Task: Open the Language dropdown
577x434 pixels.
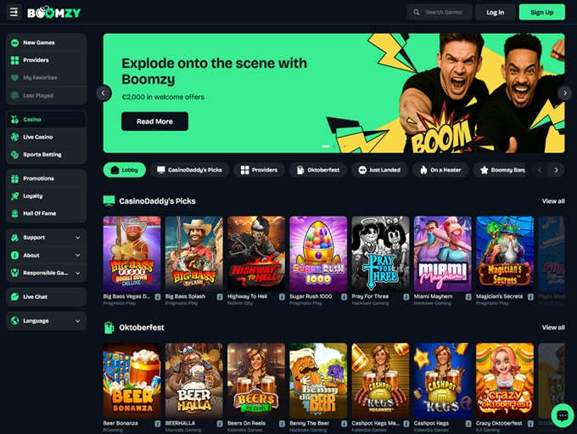Action: 47,321
